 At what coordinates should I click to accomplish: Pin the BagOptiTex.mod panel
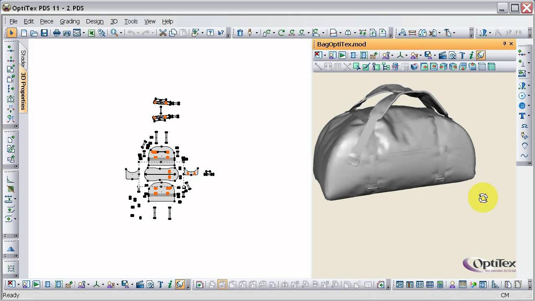[x=504, y=43]
